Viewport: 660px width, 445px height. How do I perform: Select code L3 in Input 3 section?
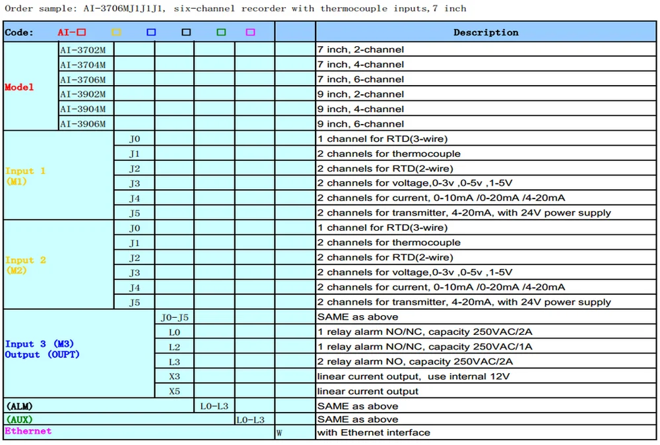pyautogui.click(x=175, y=362)
